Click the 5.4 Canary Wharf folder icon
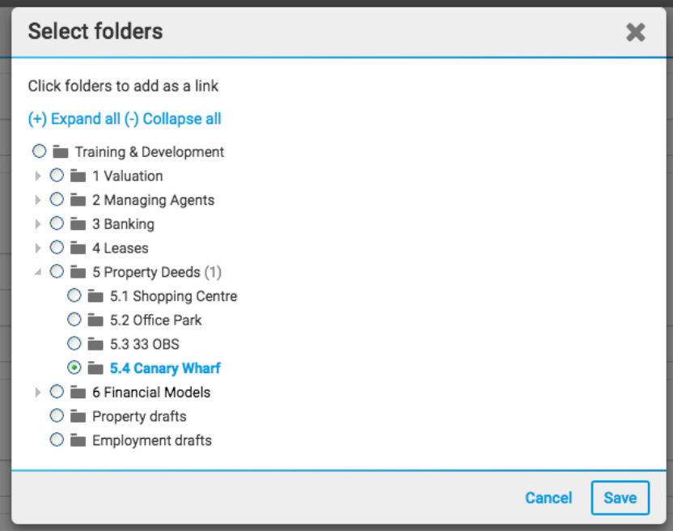The height and width of the screenshot is (531, 673). (95, 368)
